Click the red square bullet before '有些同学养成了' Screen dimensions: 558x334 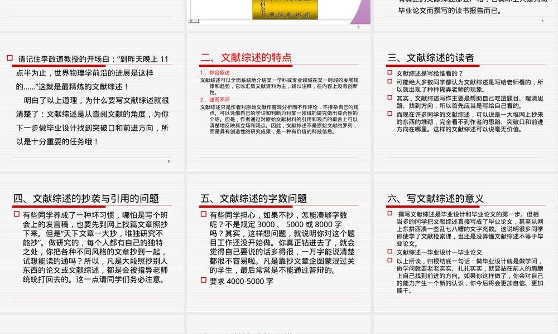pos(16,214)
